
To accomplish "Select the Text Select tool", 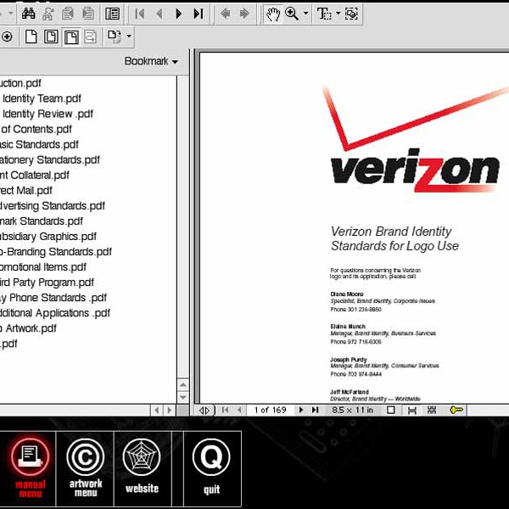I will coord(323,14).
